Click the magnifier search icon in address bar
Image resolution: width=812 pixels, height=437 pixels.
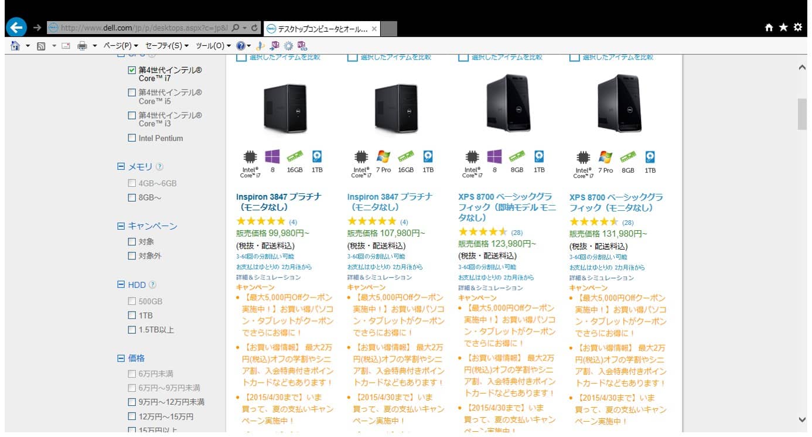(x=236, y=28)
